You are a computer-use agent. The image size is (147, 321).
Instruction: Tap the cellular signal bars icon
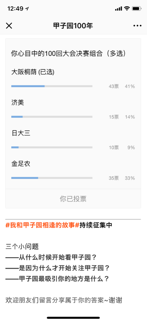[x=118, y=9]
